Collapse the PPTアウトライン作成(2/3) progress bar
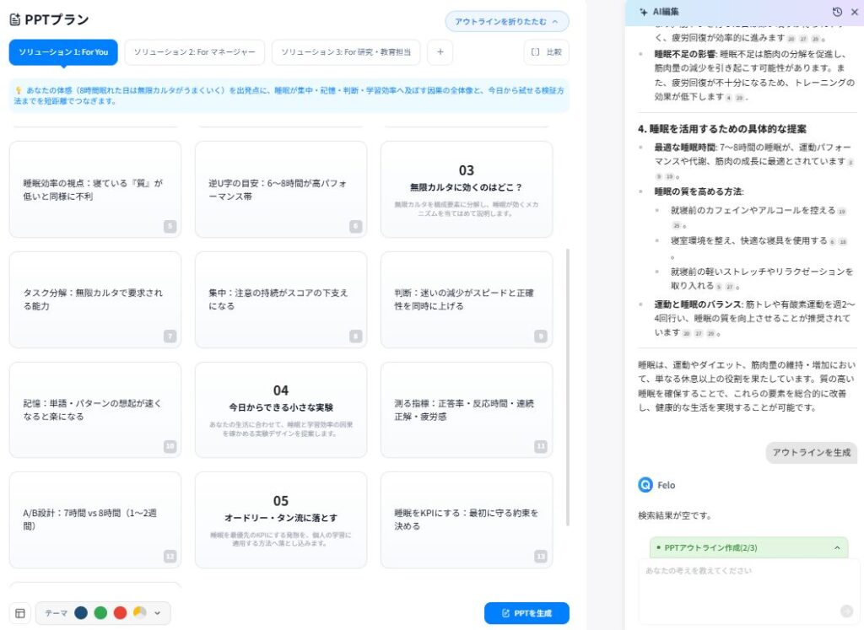Screen dimensions: 864x630 pos(837,547)
